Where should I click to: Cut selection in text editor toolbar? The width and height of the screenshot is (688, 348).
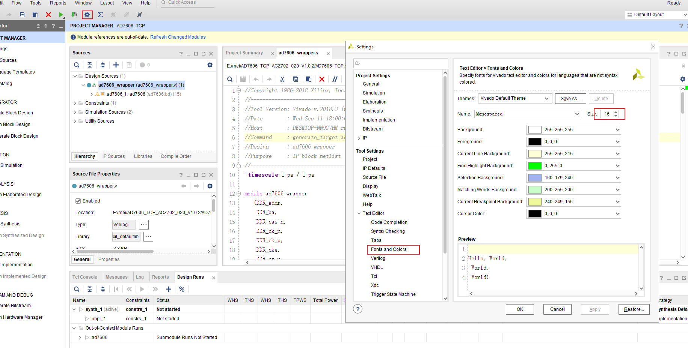point(282,79)
